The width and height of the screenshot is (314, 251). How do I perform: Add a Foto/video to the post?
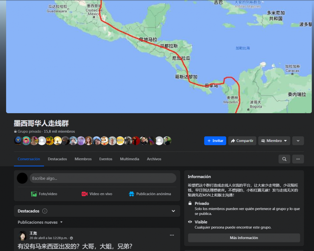44,194
